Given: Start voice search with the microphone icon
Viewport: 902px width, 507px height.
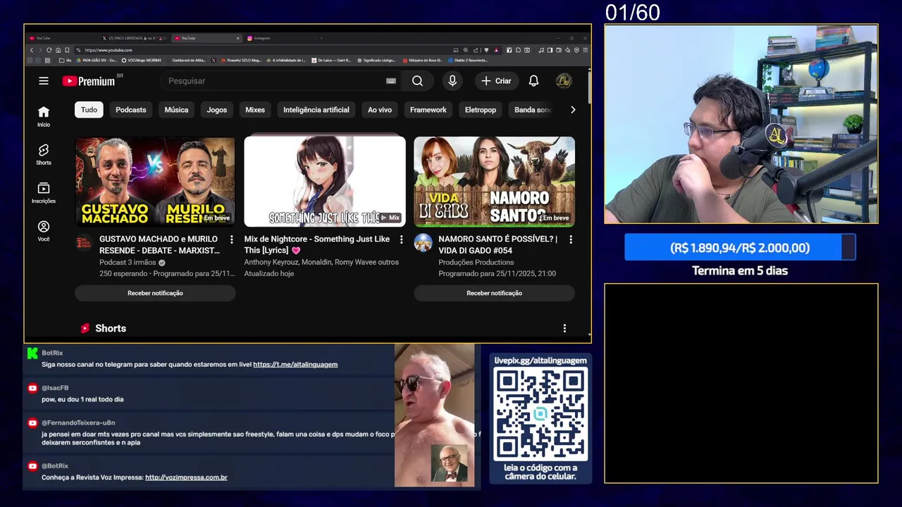Looking at the screenshot, I should (x=452, y=81).
